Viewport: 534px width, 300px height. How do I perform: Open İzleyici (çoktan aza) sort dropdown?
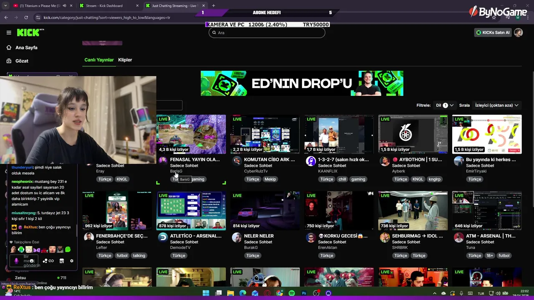pos(497,105)
